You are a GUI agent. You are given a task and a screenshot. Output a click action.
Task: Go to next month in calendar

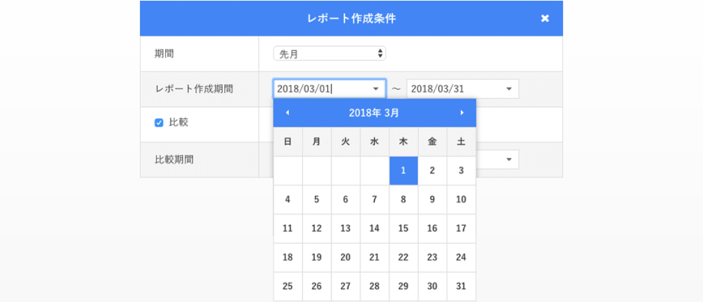point(462,113)
